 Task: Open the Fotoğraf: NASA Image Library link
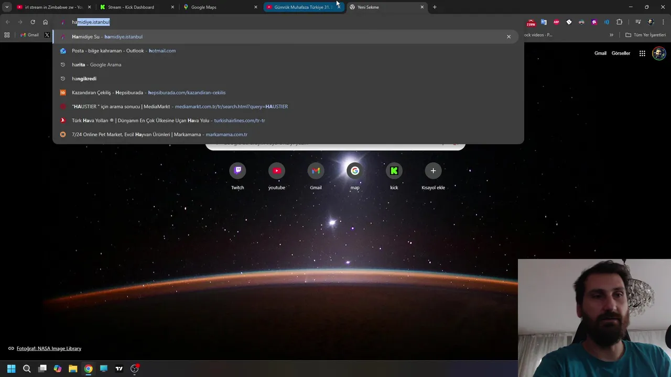pos(49,348)
